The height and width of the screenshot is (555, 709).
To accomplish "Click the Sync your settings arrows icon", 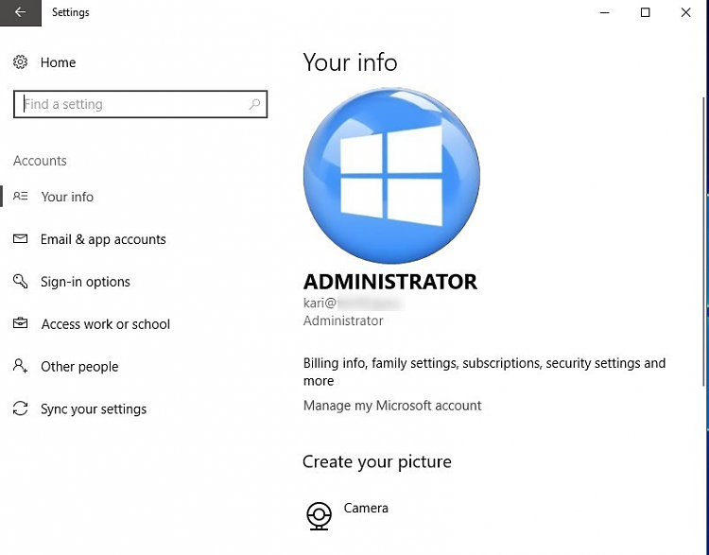I will click(21, 408).
